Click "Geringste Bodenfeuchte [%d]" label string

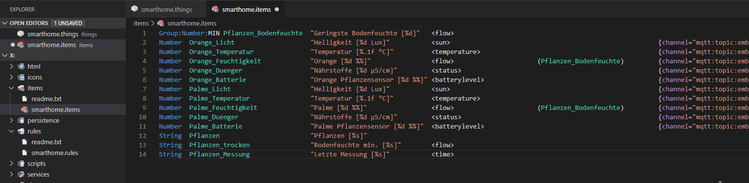coord(365,33)
